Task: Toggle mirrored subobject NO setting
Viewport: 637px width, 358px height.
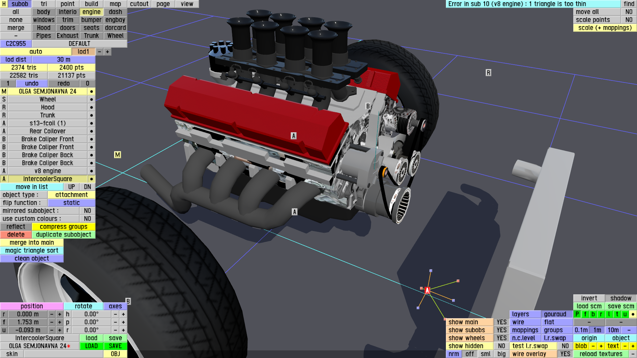Action: pyautogui.click(x=87, y=211)
